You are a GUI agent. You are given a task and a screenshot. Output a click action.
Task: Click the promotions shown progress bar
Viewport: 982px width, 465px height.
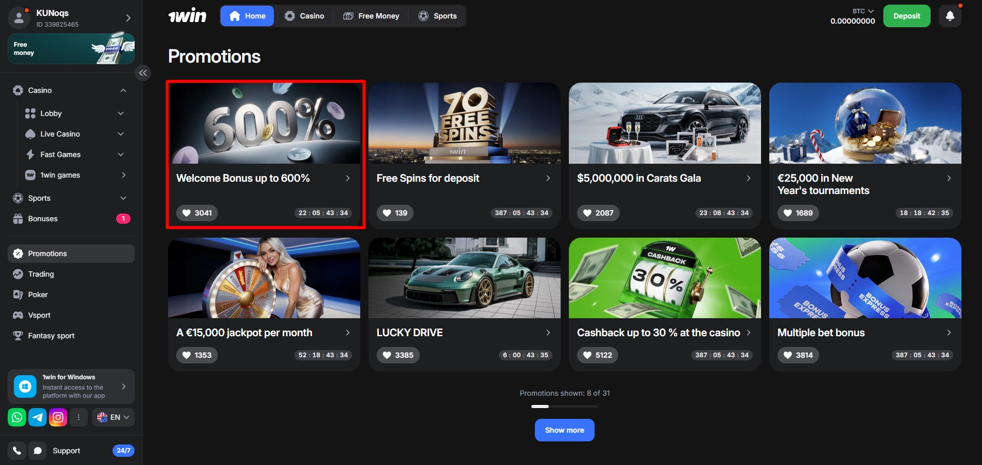coord(564,406)
